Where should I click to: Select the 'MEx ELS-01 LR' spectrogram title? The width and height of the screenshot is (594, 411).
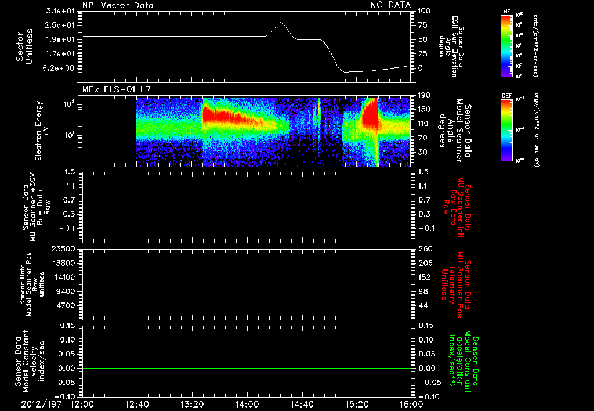pyautogui.click(x=116, y=89)
